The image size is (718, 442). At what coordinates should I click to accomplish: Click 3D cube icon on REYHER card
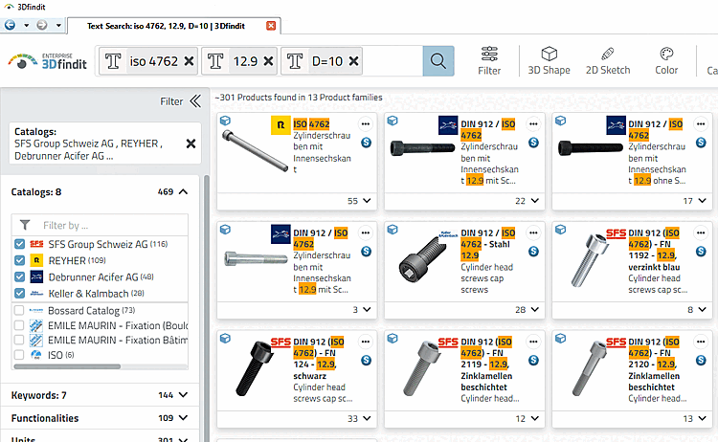225,121
